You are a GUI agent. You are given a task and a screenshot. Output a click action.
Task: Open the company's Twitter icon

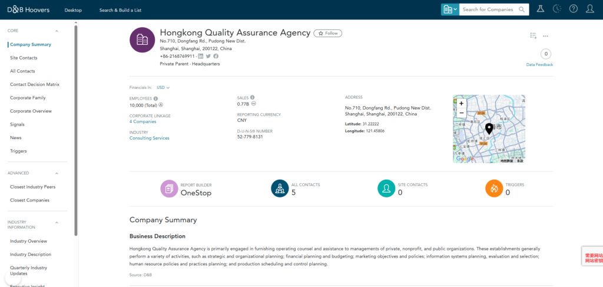tap(208, 56)
